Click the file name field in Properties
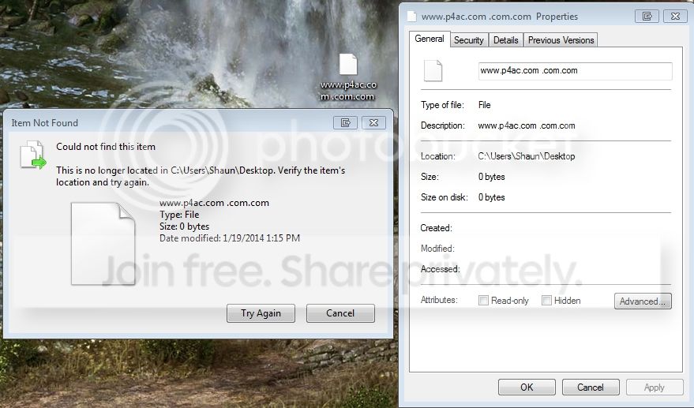Screen dimensions: 694x408 (x=576, y=71)
